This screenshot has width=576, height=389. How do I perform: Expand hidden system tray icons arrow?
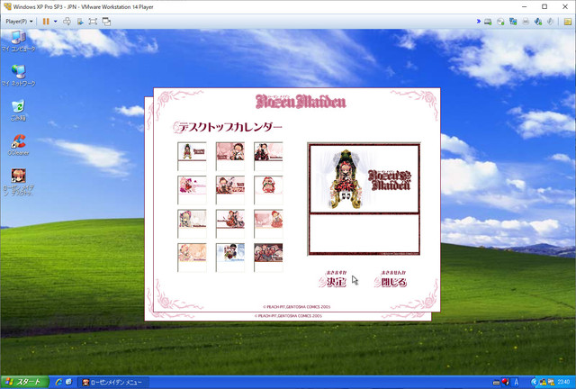pos(534,383)
